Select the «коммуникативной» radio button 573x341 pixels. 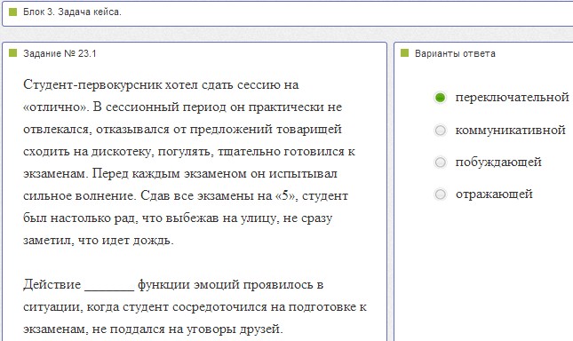coord(440,130)
